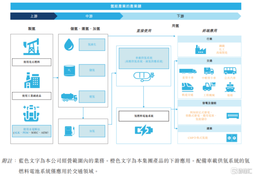Click the 交通 section header
The image size is (254, 176).
coord(209,61)
